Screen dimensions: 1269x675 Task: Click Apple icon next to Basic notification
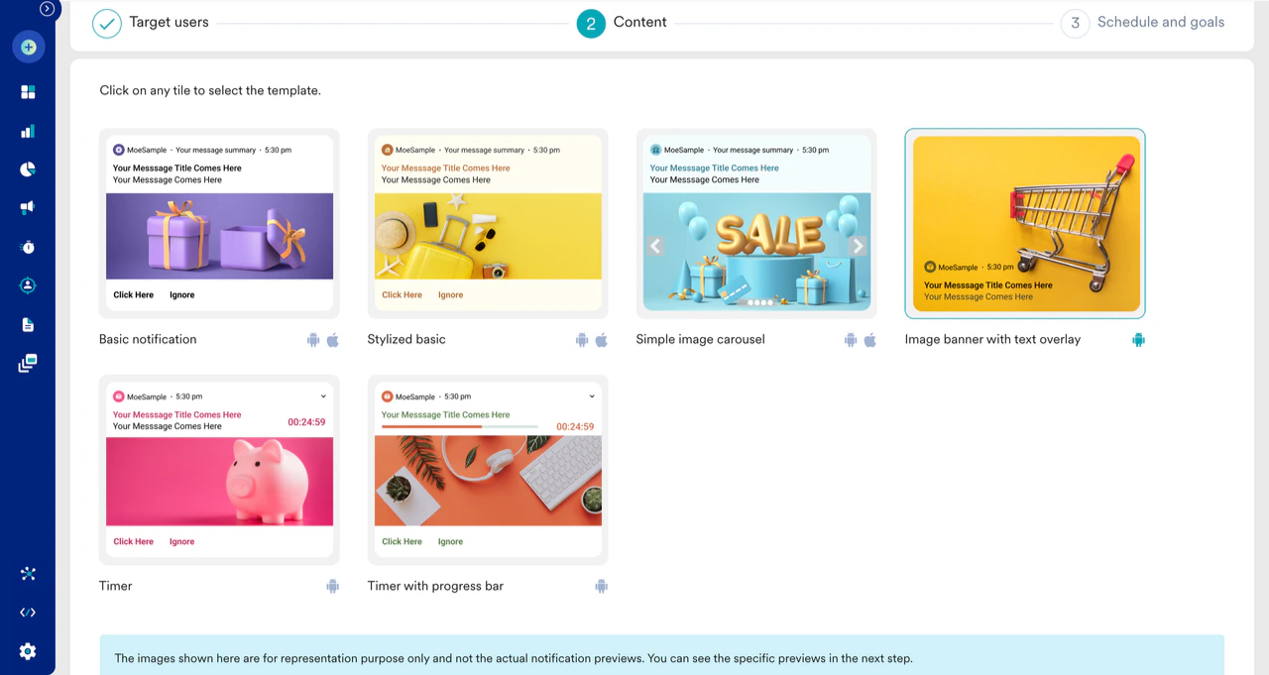tap(333, 340)
